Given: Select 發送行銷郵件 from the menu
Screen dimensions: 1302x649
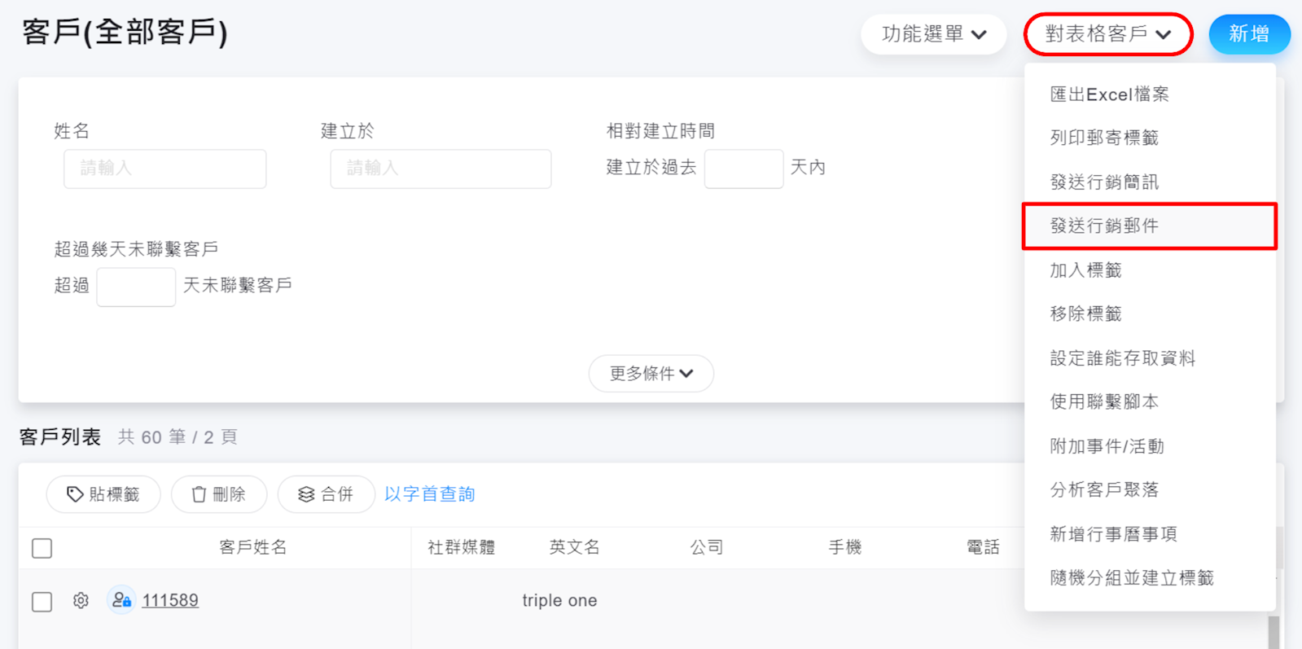Looking at the screenshot, I should coord(1104,226).
